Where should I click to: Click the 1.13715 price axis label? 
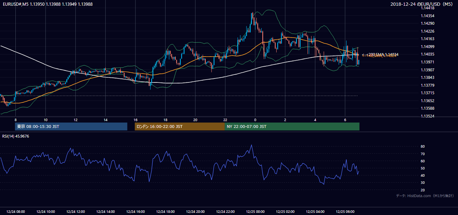tap(427, 93)
